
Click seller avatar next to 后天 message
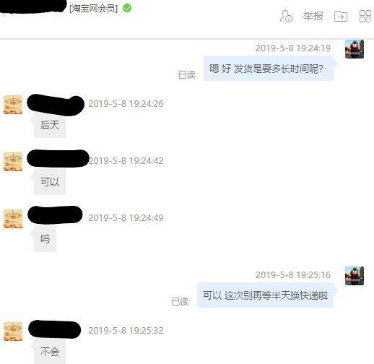coord(13,105)
